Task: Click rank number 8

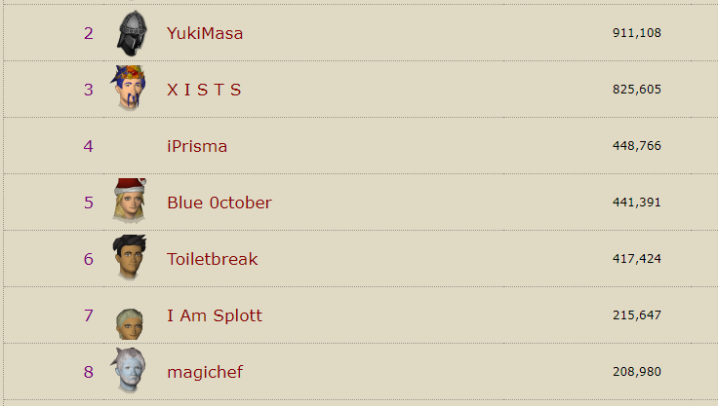Action: click(89, 372)
